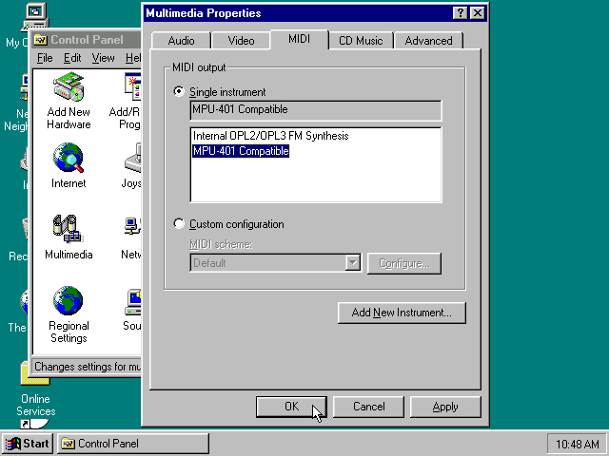Open Add New Hardware in Control Panel
609x456 pixels.
(69, 100)
